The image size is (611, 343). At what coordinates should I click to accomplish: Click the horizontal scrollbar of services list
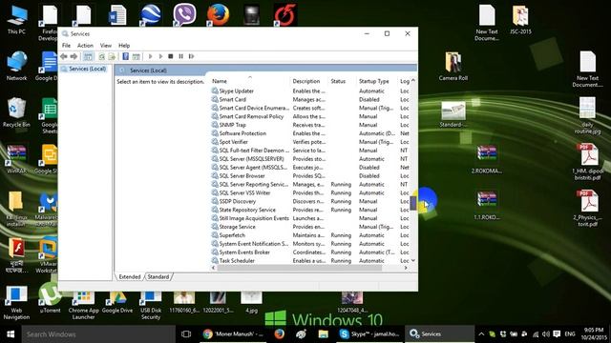[299, 268]
